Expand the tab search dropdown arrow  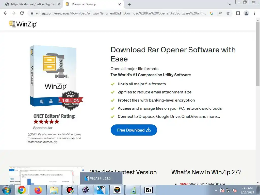[230, 4]
